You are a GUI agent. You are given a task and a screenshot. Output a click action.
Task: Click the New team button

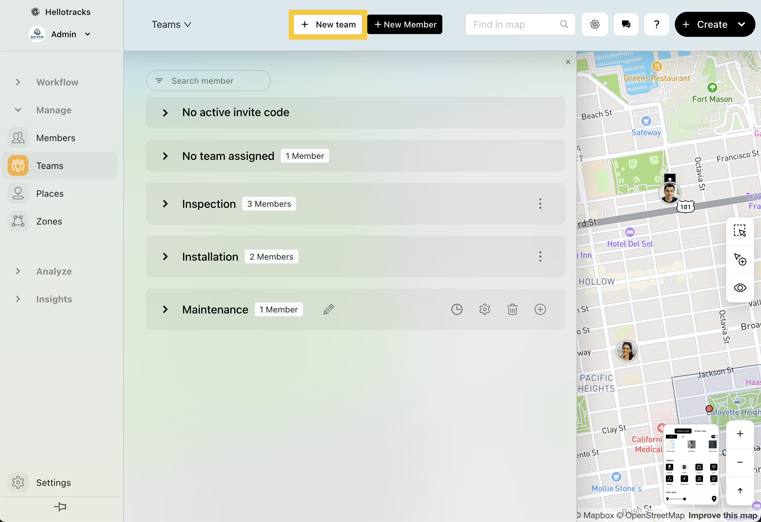tap(328, 24)
